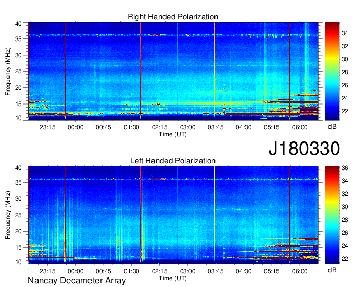Image resolution: width=354 pixels, height=287 pixels.
Task: Click "03:45" time tick on Right Handed plot
Action: [x=216, y=127]
